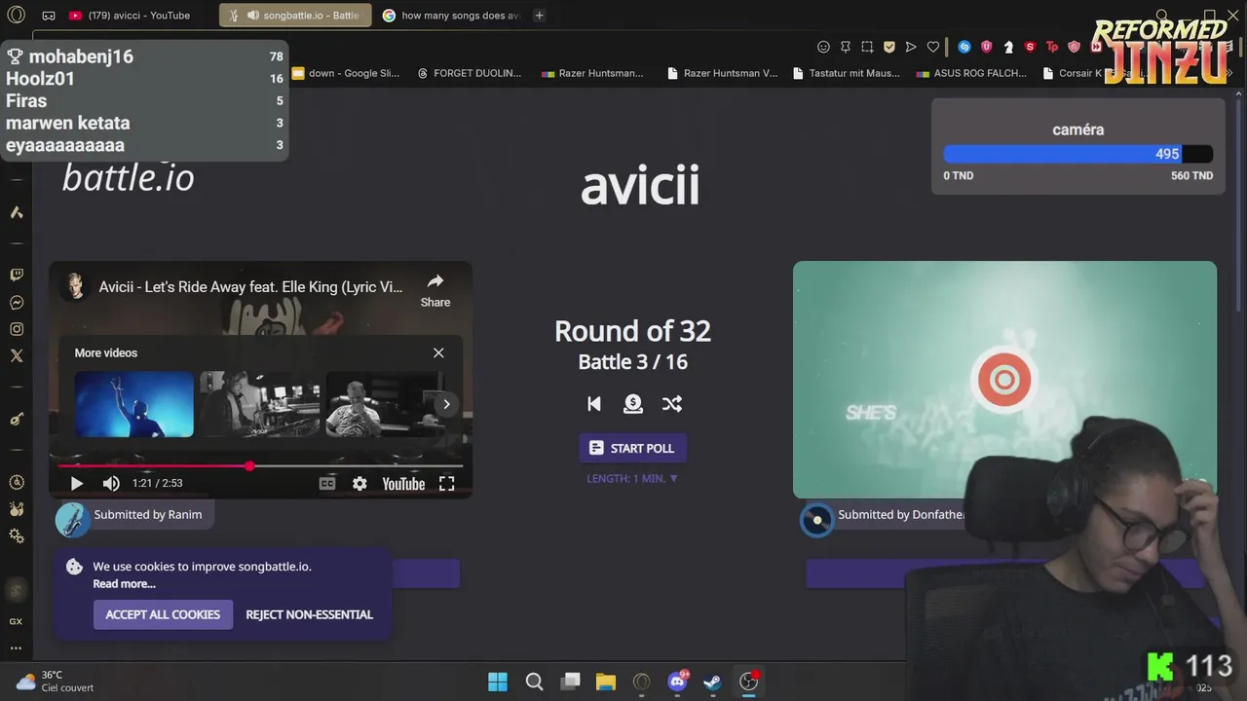Open Shazam extension icon
The width and height of the screenshot is (1247, 701).
click(x=964, y=47)
